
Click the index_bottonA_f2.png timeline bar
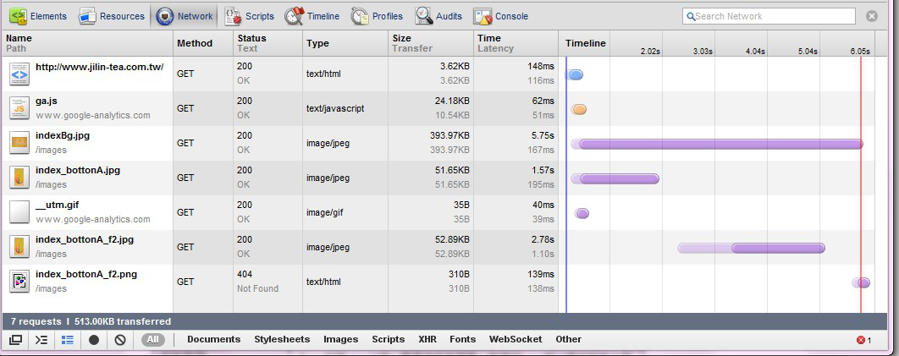pos(861,282)
